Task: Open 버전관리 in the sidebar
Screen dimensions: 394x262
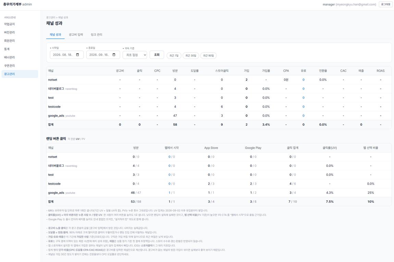Action: click(10, 33)
